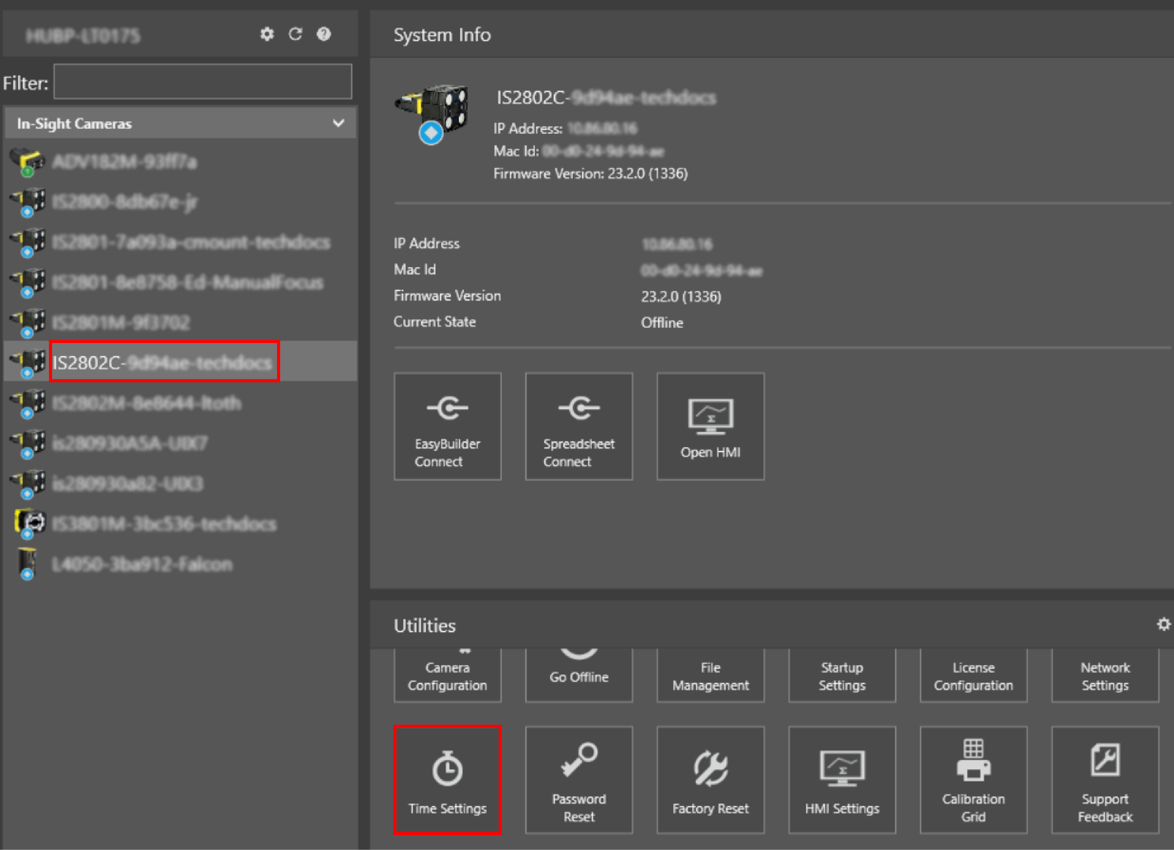
Task: Open Time Settings utility
Action: [x=447, y=780]
